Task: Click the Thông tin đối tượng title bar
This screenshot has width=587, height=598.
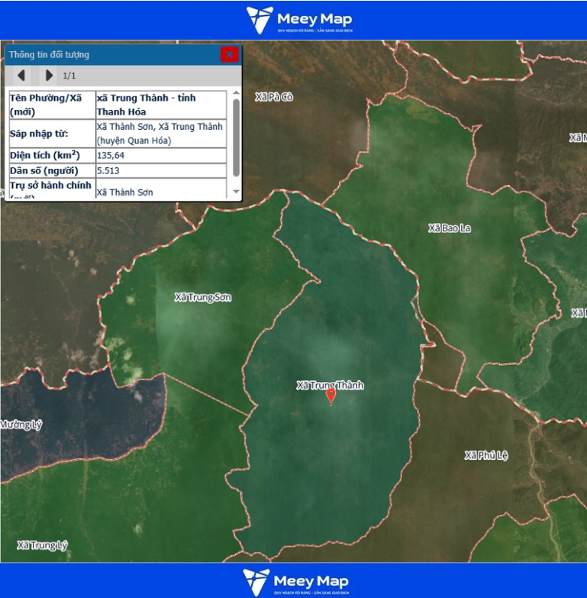Action: tap(107, 54)
